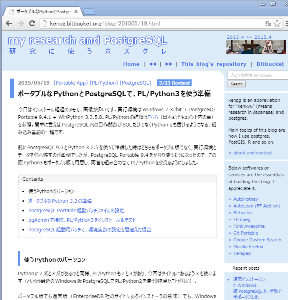Jump to PostgreSQL Portable起動バッチファイルの設定 section
This screenshot has height=300, width=288.
click(x=76, y=211)
